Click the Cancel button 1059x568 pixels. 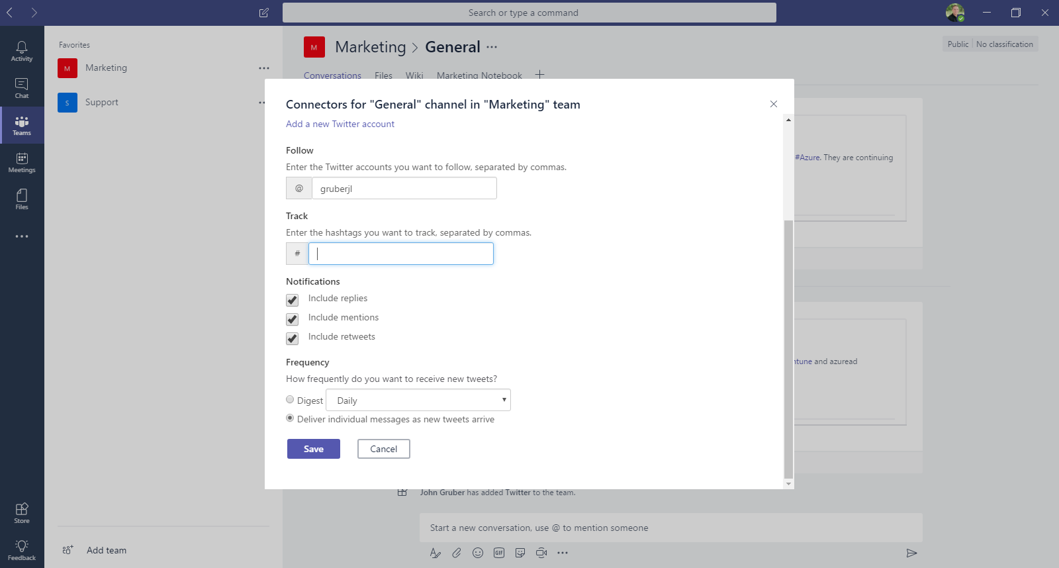(x=384, y=449)
